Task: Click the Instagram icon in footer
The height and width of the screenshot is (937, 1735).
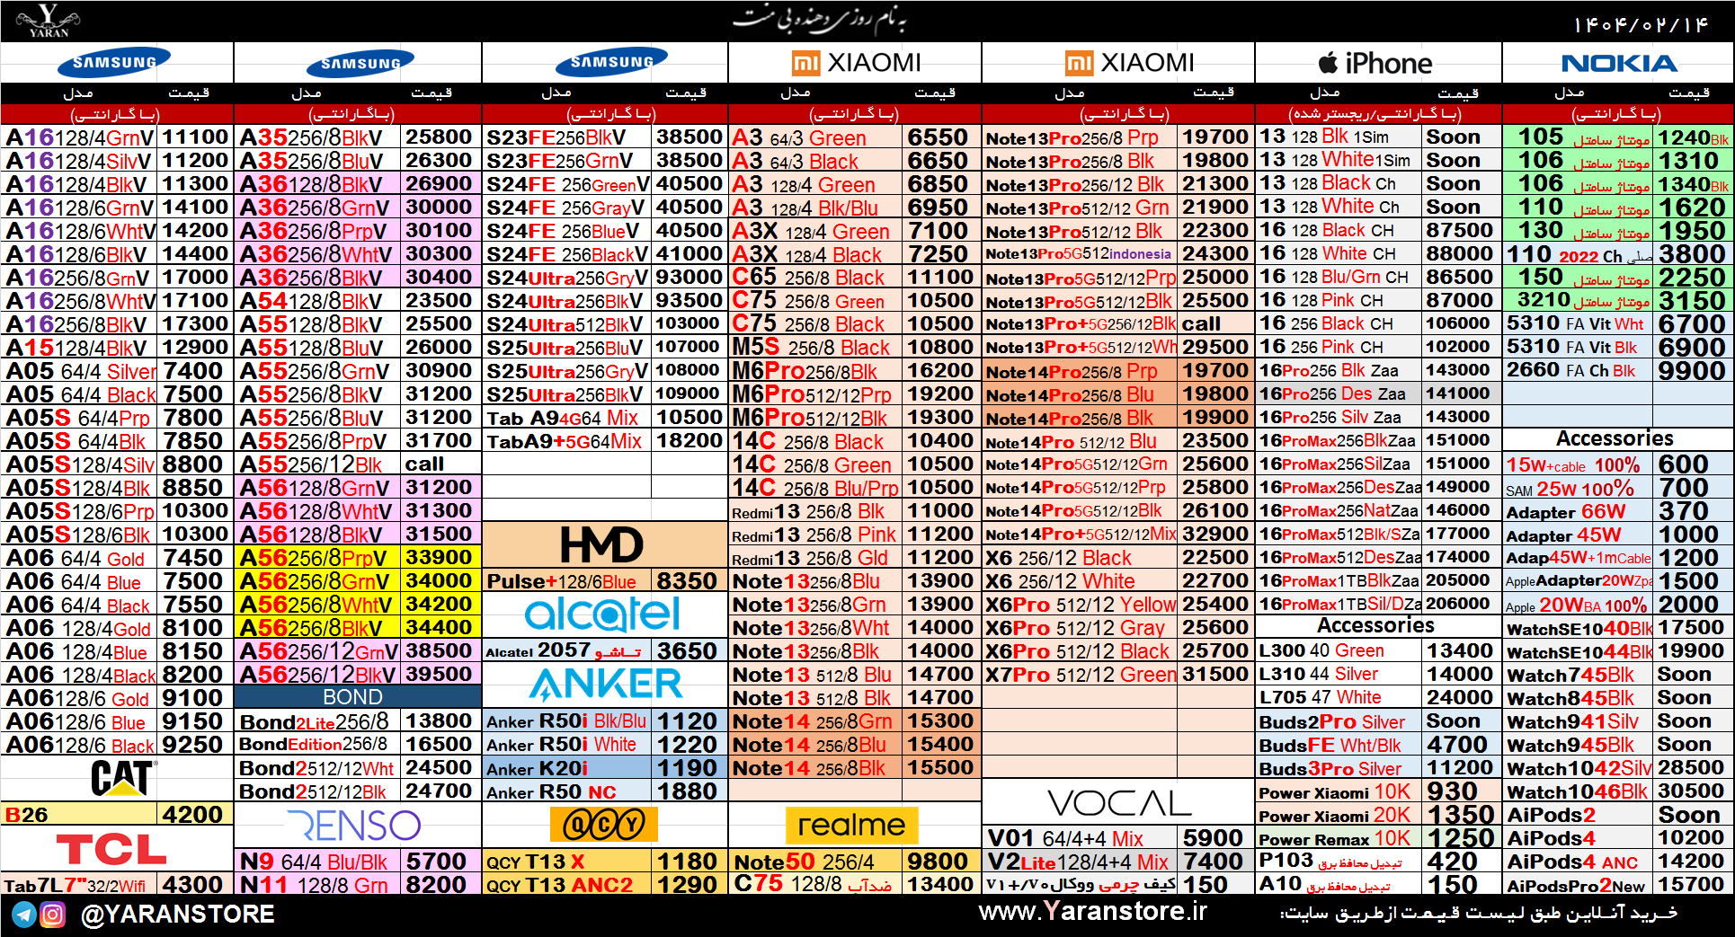Action: 53,915
